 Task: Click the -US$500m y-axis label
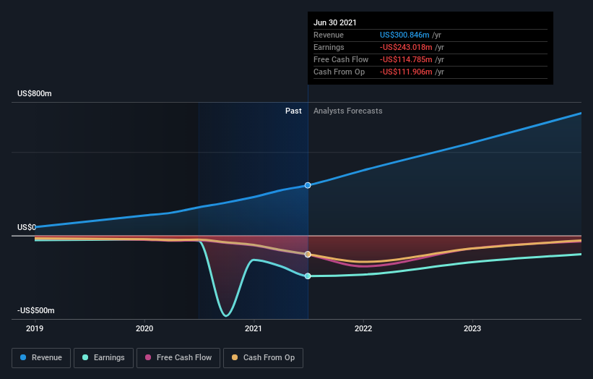[x=36, y=310]
